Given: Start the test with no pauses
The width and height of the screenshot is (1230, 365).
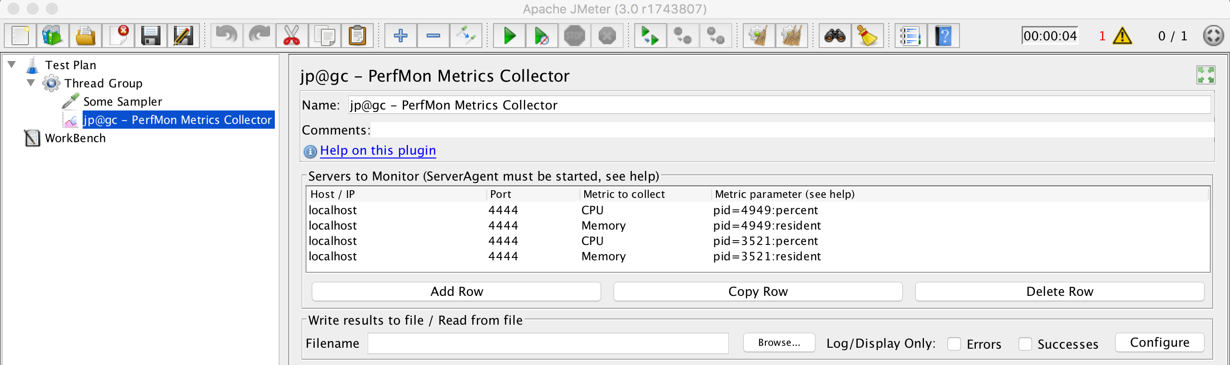Looking at the screenshot, I should pos(542,36).
